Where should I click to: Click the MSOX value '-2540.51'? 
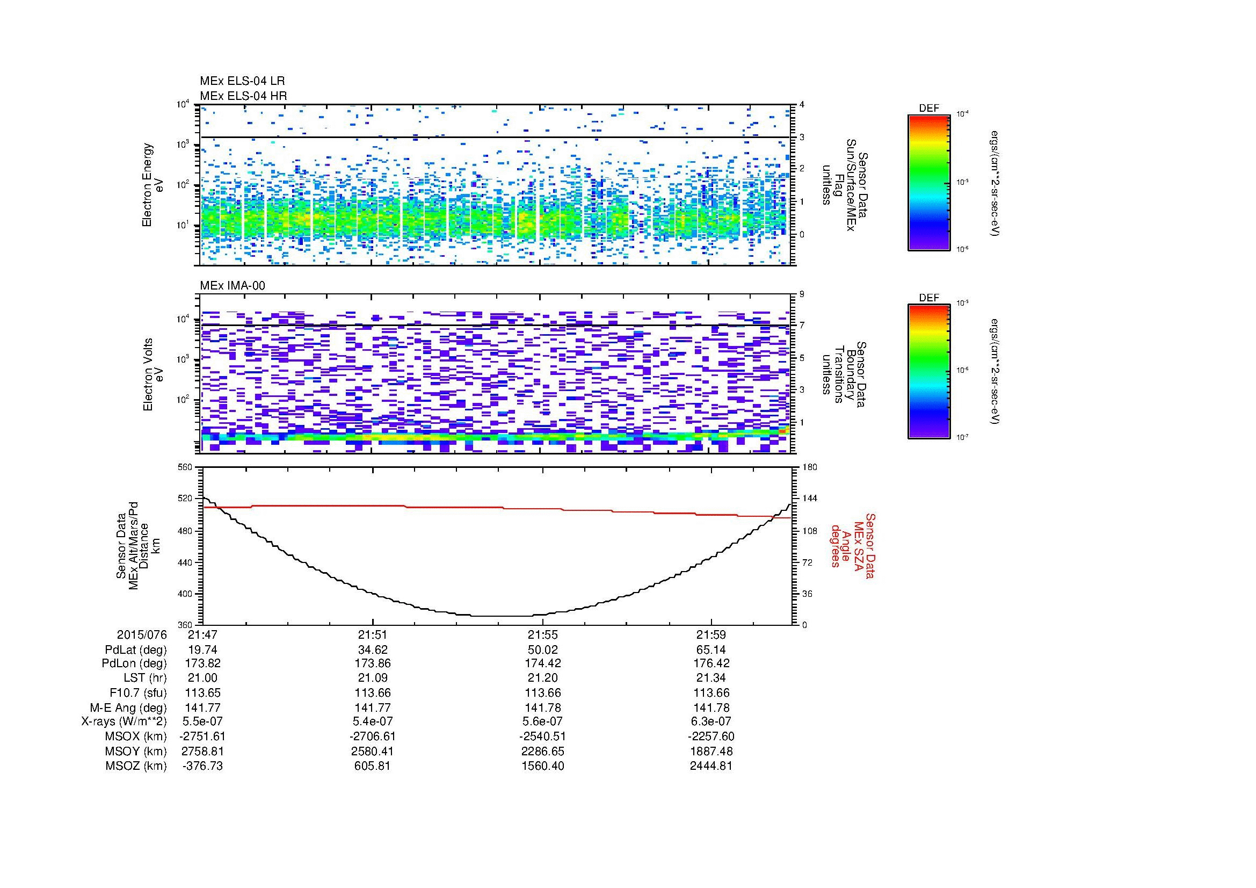point(542,737)
